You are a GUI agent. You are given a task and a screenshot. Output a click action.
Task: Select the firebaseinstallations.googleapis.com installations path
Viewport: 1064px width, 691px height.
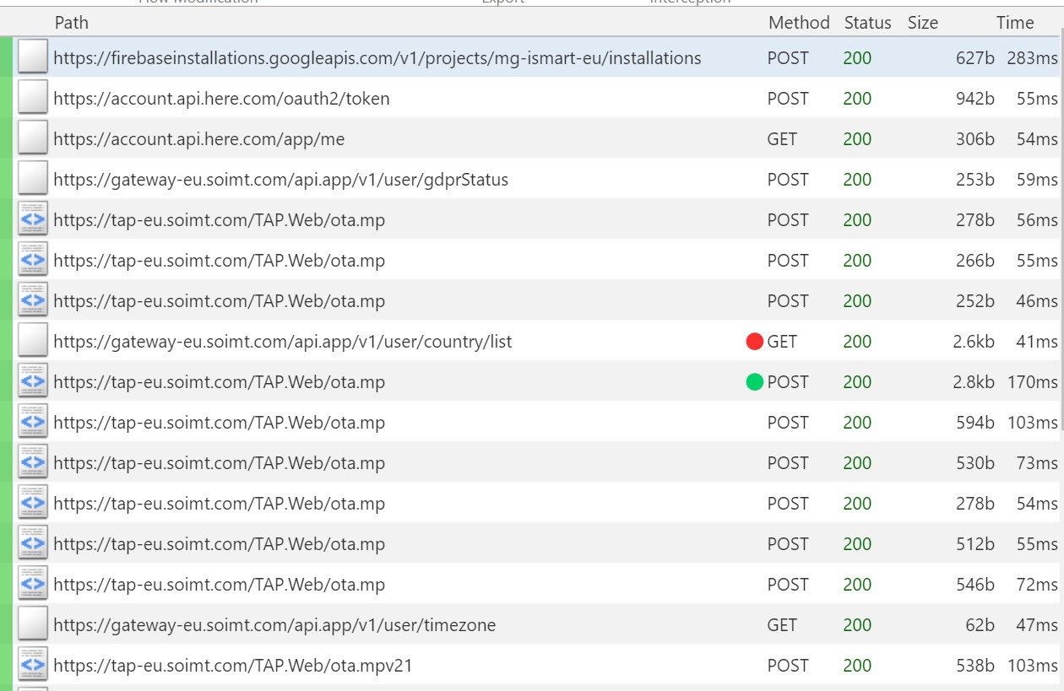377,58
